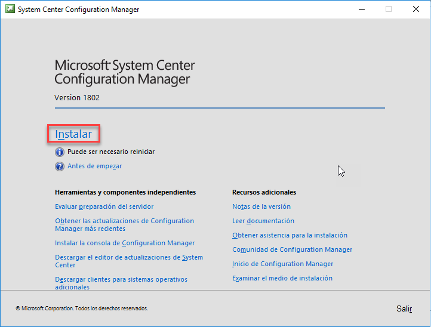Viewport: 431px width, 327px height.
Task: Click the Puede ser necesario reiniciar text
Action: [x=111, y=152]
